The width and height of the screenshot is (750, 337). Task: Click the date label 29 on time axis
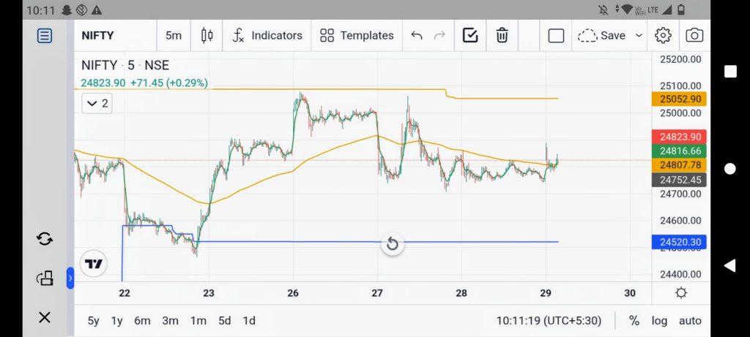click(546, 293)
